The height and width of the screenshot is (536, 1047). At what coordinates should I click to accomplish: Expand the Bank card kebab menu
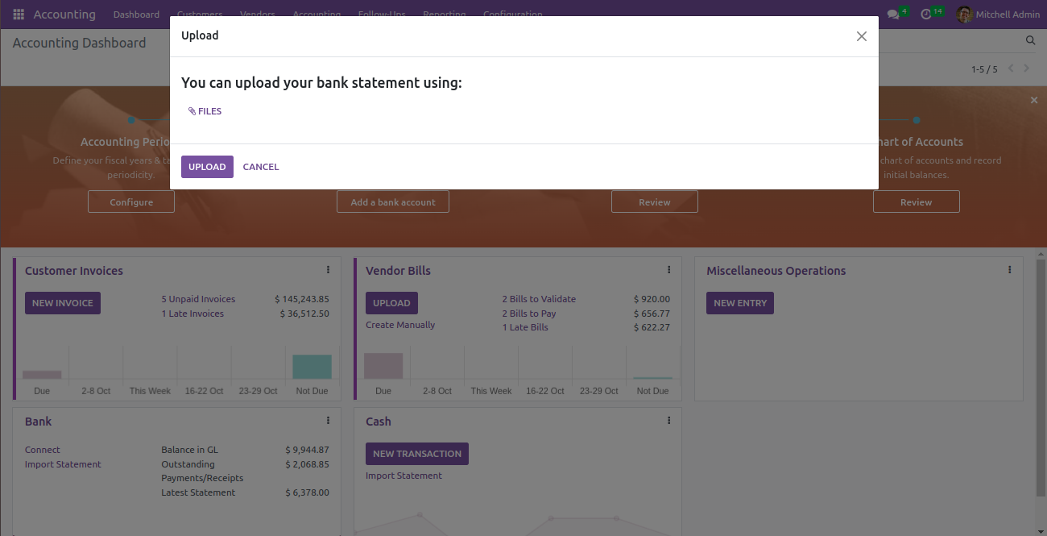click(328, 421)
